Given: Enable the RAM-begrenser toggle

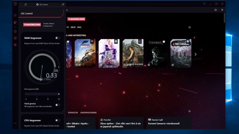Looking at the screenshot, I should (58, 38).
